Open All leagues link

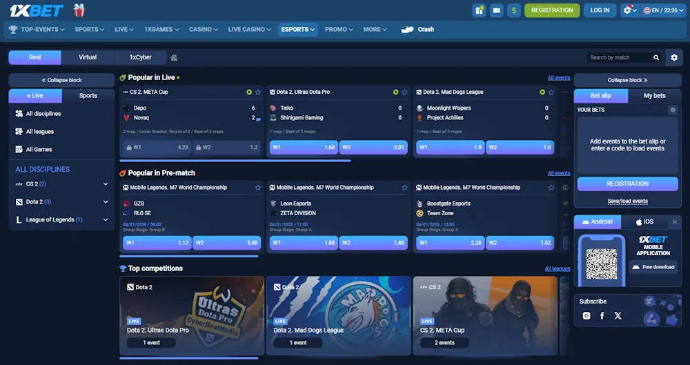[x=558, y=268]
